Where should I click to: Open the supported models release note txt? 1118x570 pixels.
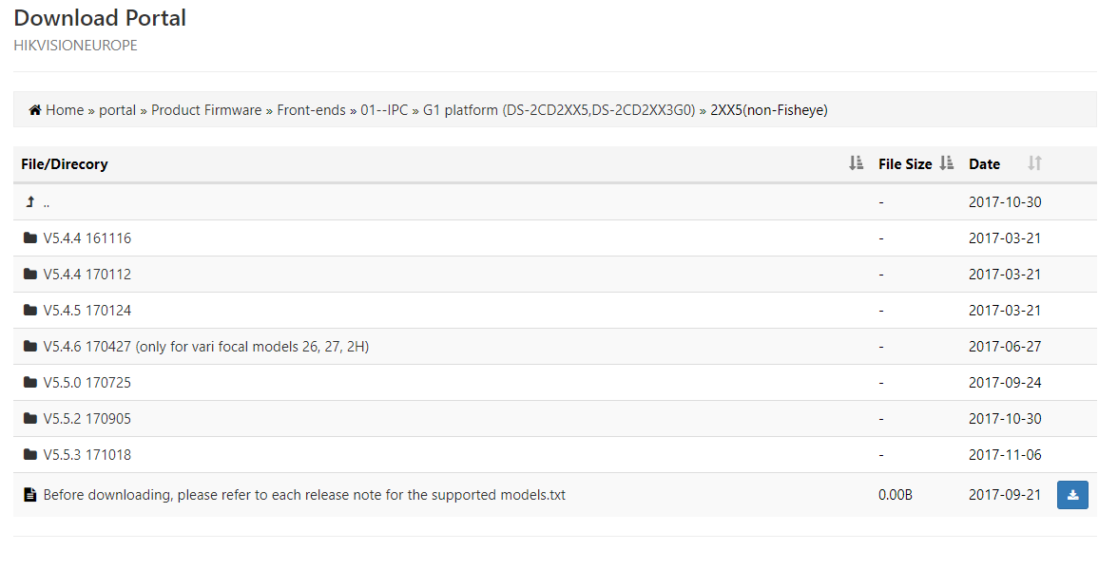pos(304,495)
